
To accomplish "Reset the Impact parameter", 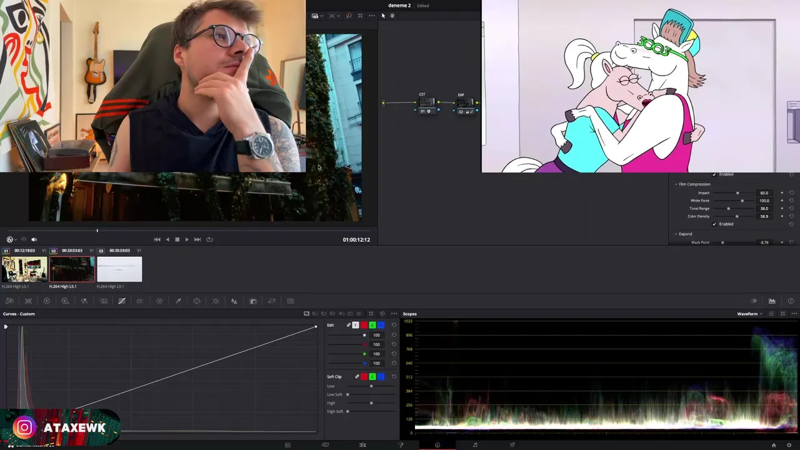I will pyautogui.click(x=791, y=192).
